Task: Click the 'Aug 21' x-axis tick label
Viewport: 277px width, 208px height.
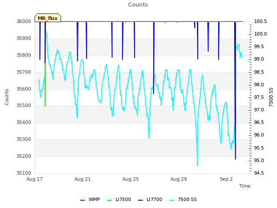Action: (x=83, y=179)
